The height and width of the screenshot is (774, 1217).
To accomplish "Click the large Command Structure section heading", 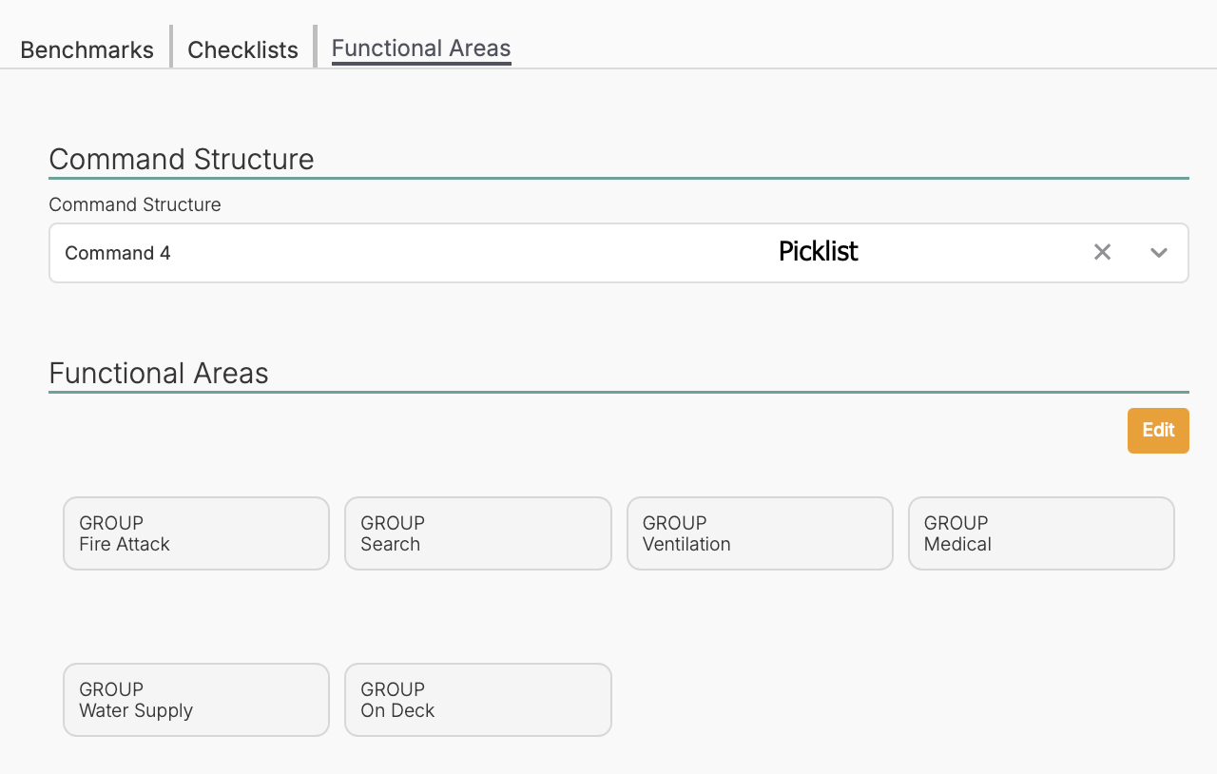I will [182, 159].
